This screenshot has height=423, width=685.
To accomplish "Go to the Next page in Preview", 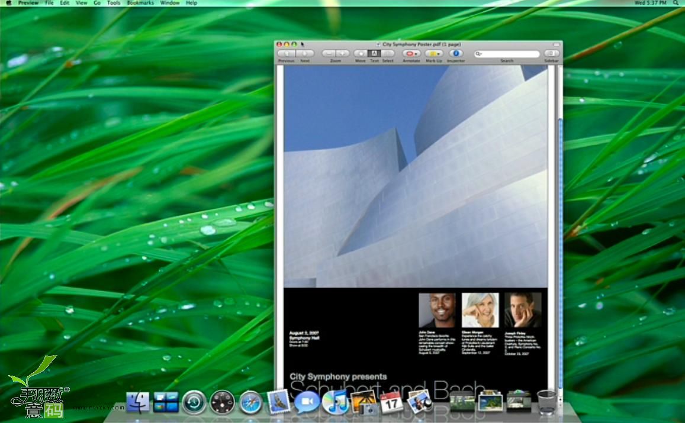I will pos(304,53).
